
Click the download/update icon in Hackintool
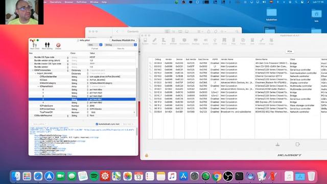click(x=277, y=144)
